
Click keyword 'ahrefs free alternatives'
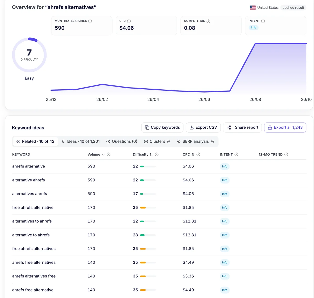(34, 262)
